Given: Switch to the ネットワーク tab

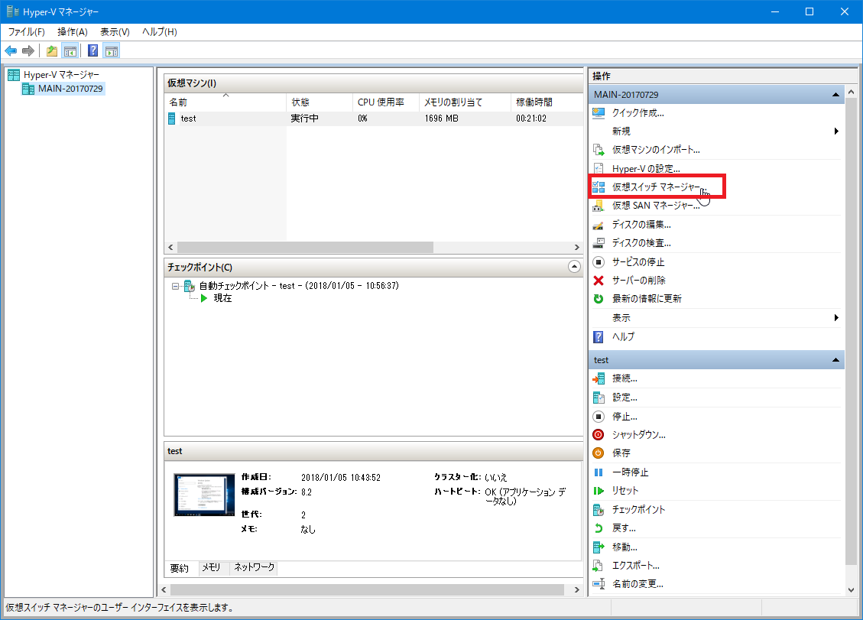Looking at the screenshot, I should [x=254, y=567].
